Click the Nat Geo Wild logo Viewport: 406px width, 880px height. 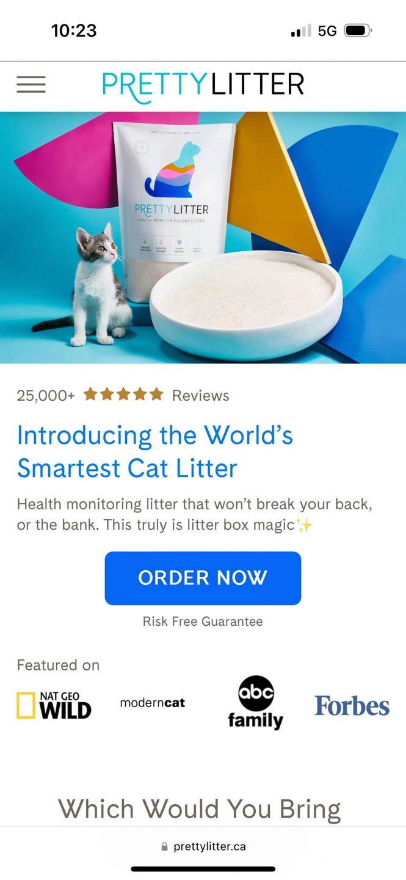click(x=54, y=705)
